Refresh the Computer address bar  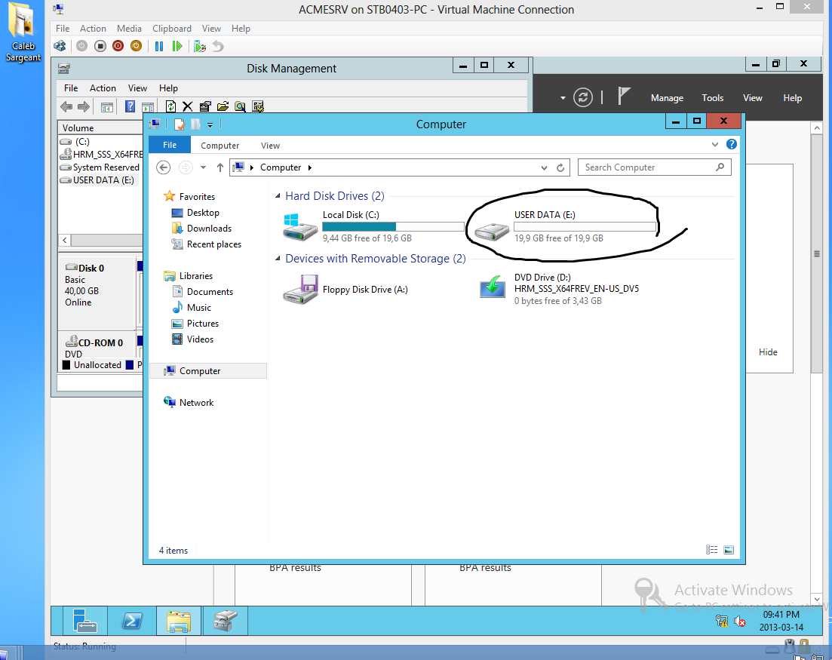coord(560,167)
